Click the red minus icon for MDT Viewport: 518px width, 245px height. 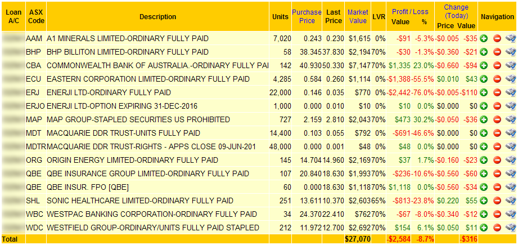(x=497, y=133)
